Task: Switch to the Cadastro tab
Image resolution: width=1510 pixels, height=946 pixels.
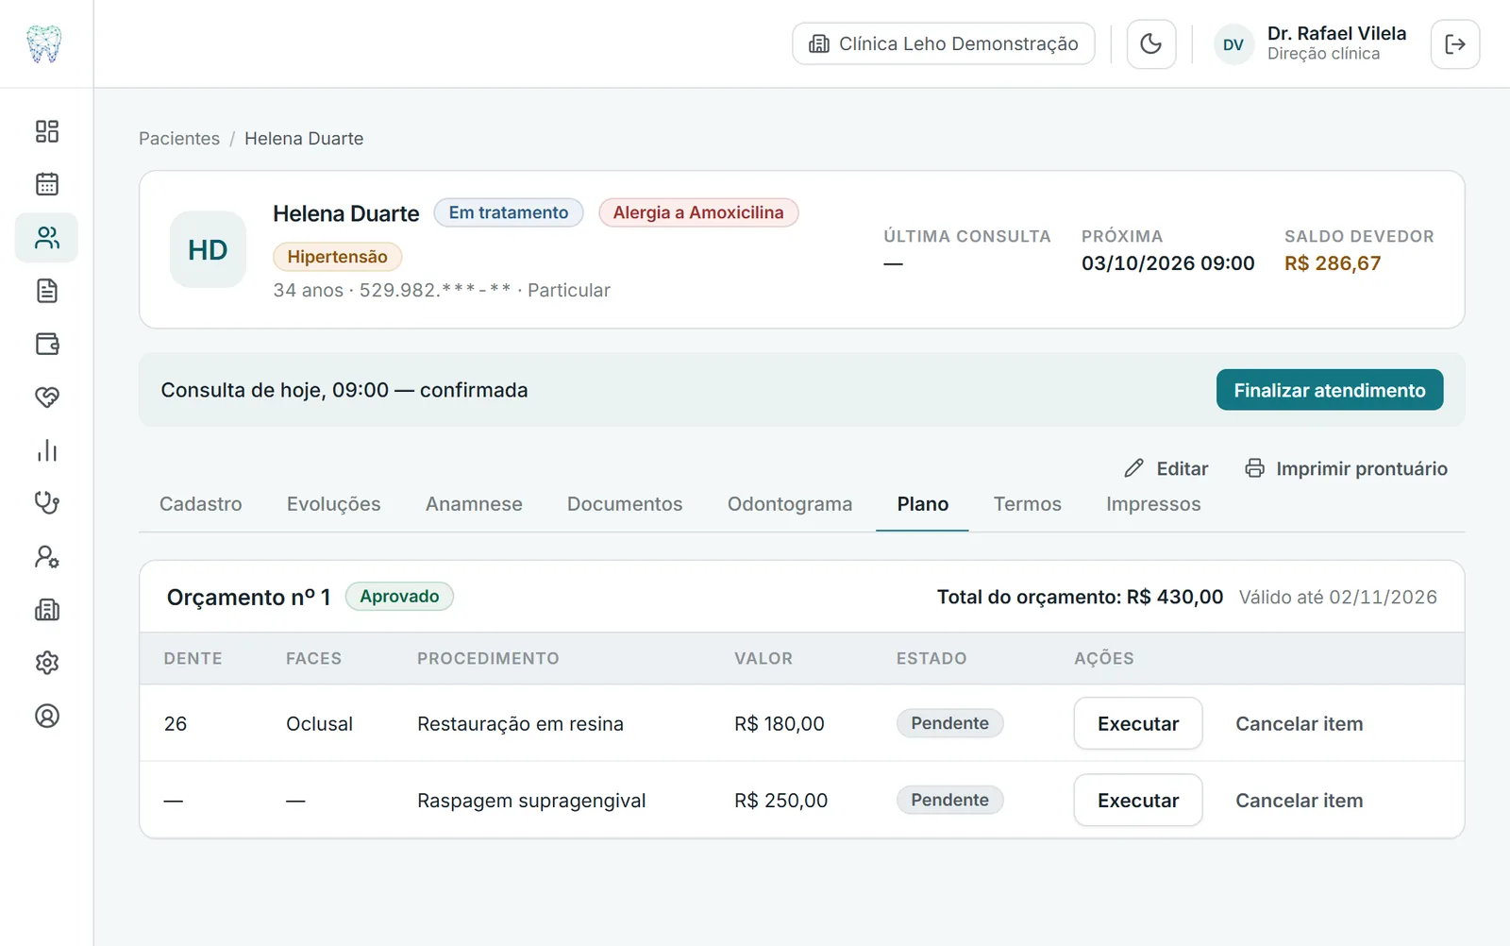Action: point(201,504)
